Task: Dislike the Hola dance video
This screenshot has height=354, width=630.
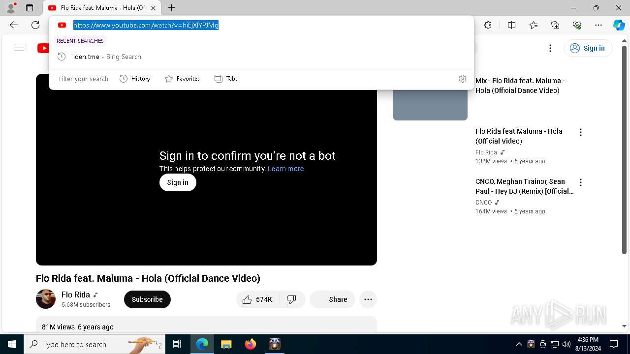Action: [292, 299]
